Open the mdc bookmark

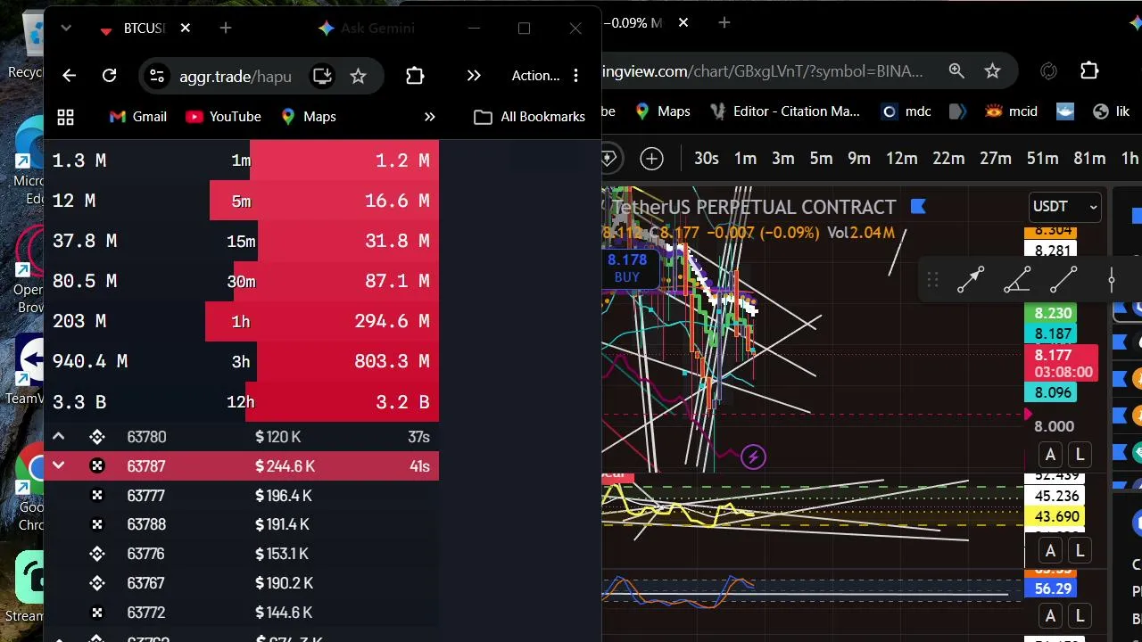pos(906,111)
